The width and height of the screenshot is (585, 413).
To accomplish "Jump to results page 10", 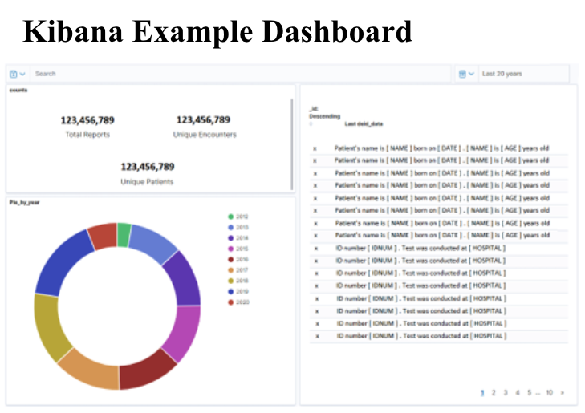I will 549,392.
